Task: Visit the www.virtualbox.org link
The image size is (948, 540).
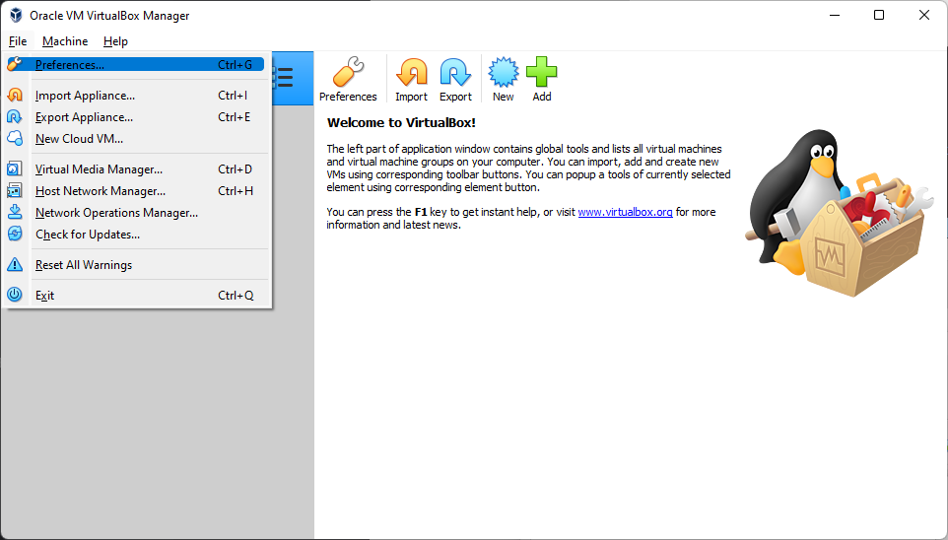Action: (x=625, y=212)
